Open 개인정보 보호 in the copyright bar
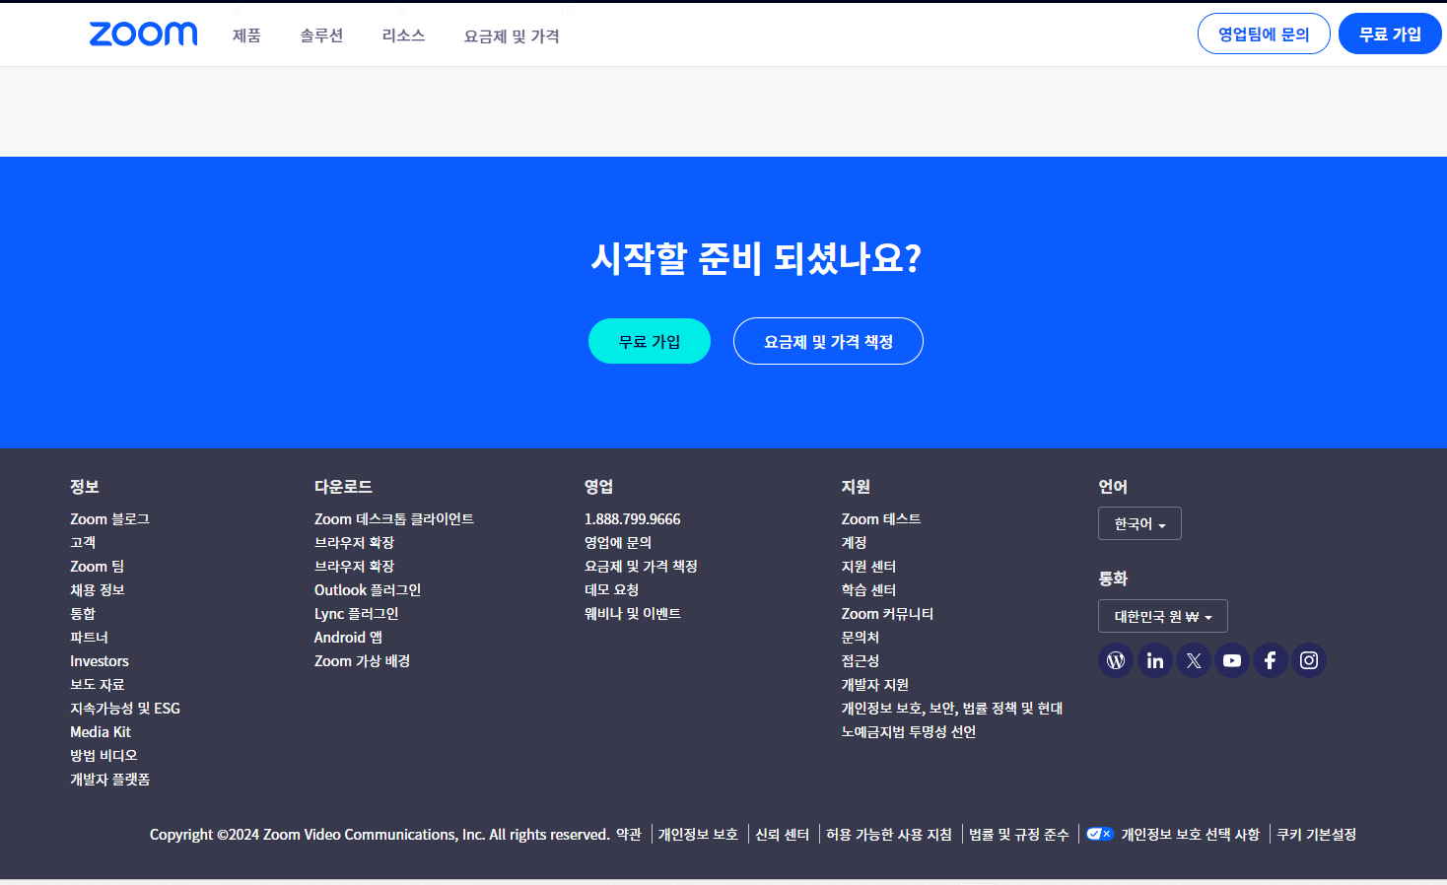The height and width of the screenshot is (885, 1447). coord(698,834)
